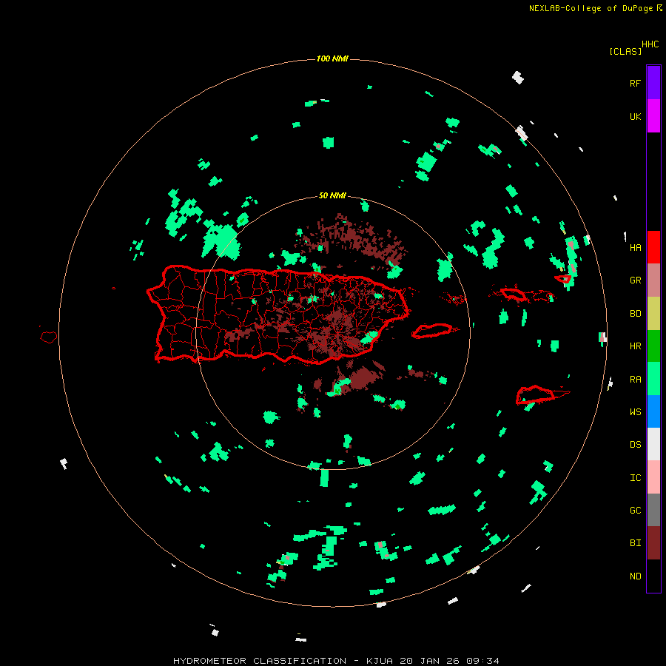The height and width of the screenshot is (666, 666).
Task: Click the red HA legend color block
Action: (653, 247)
